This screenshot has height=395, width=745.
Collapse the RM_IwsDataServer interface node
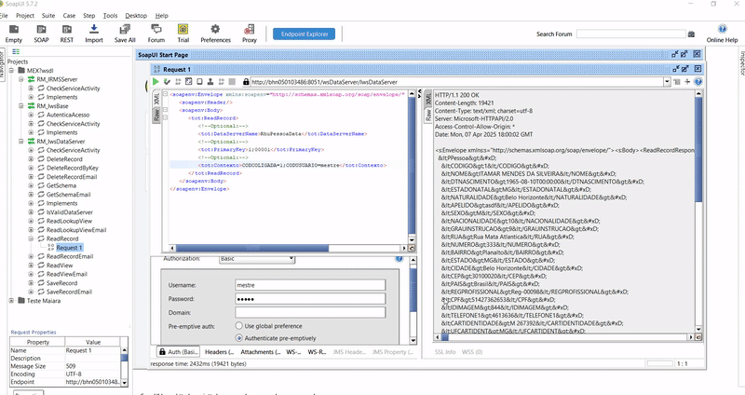point(21,142)
